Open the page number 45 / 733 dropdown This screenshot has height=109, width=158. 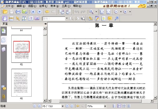pos(63,106)
